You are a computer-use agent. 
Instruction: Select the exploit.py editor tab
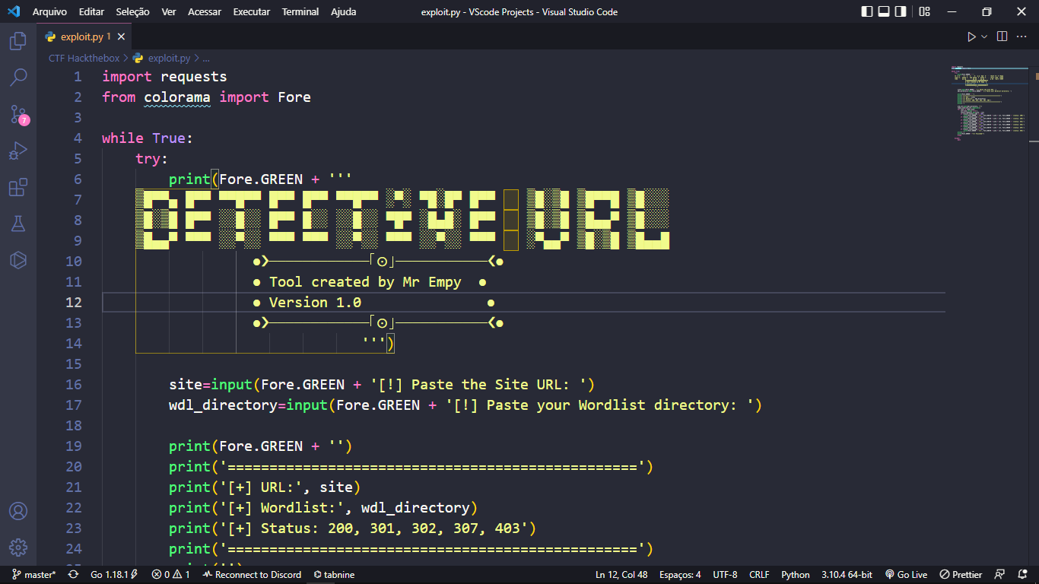point(84,36)
